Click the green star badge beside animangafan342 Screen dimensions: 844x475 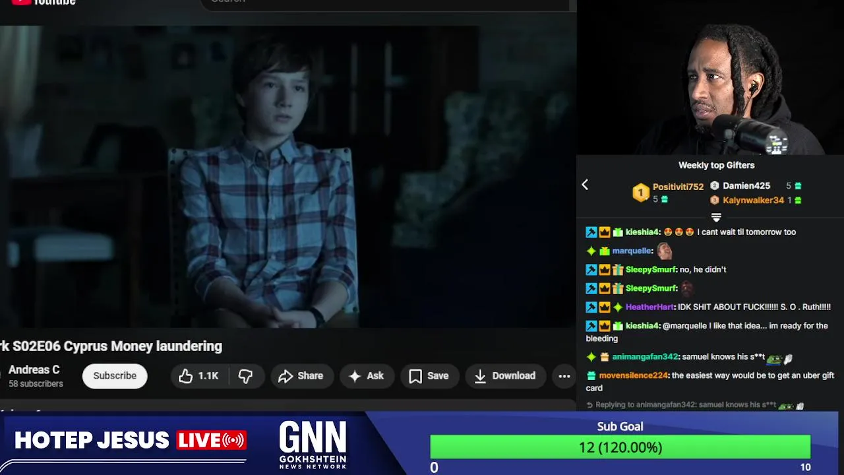591,357
